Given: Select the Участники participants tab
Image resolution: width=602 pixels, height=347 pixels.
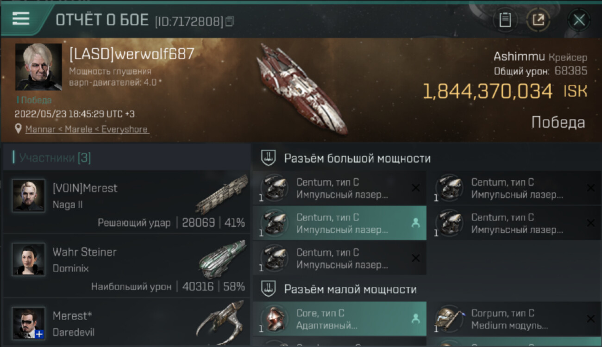Looking at the screenshot, I should 52,158.
